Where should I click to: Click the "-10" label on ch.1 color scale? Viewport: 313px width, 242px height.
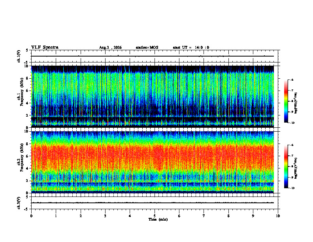(292, 123)
